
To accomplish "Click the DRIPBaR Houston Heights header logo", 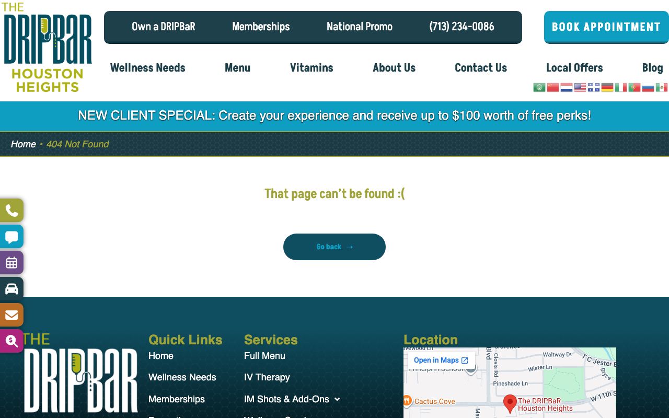I will point(48,48).
